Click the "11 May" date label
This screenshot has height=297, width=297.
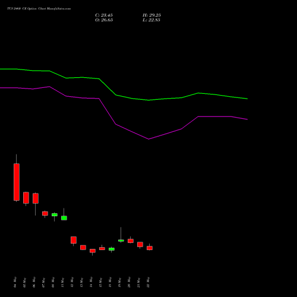point(63,282)
